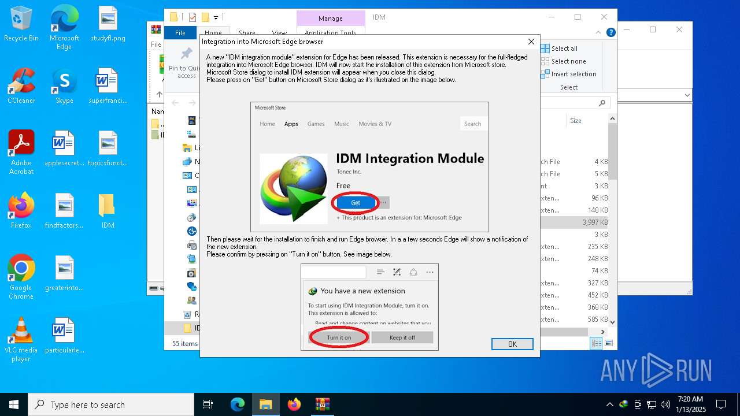This screenshot has width=740, height=416.
Task: Open Explorer Help question mark icon
Action: (x=610, y=32)
